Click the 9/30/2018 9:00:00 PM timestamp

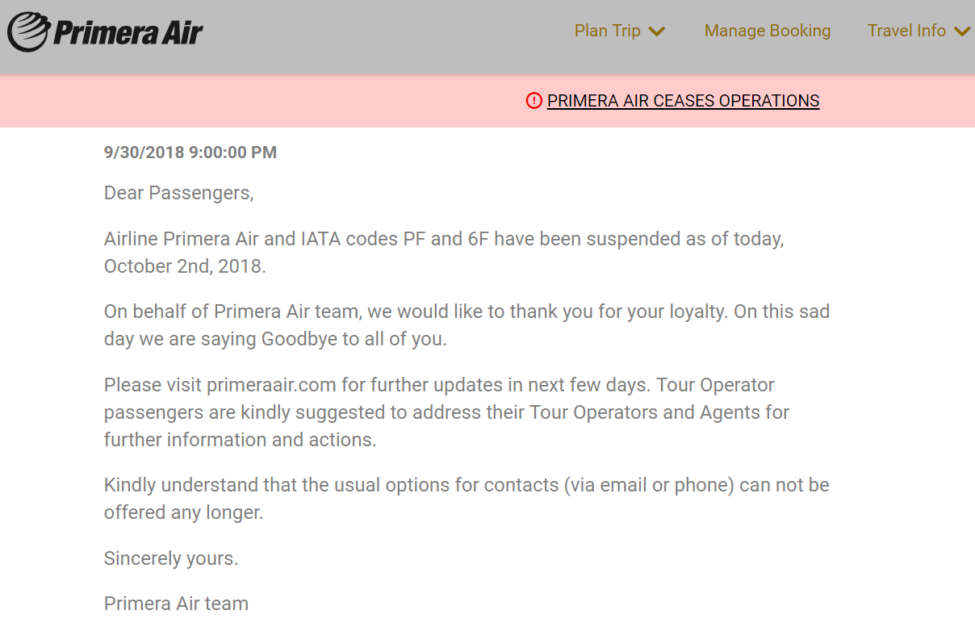click(x=190, y=153)
